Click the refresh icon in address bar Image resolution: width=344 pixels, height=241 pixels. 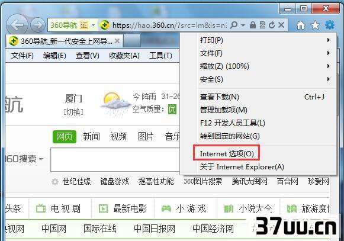[x=272, y=25]
